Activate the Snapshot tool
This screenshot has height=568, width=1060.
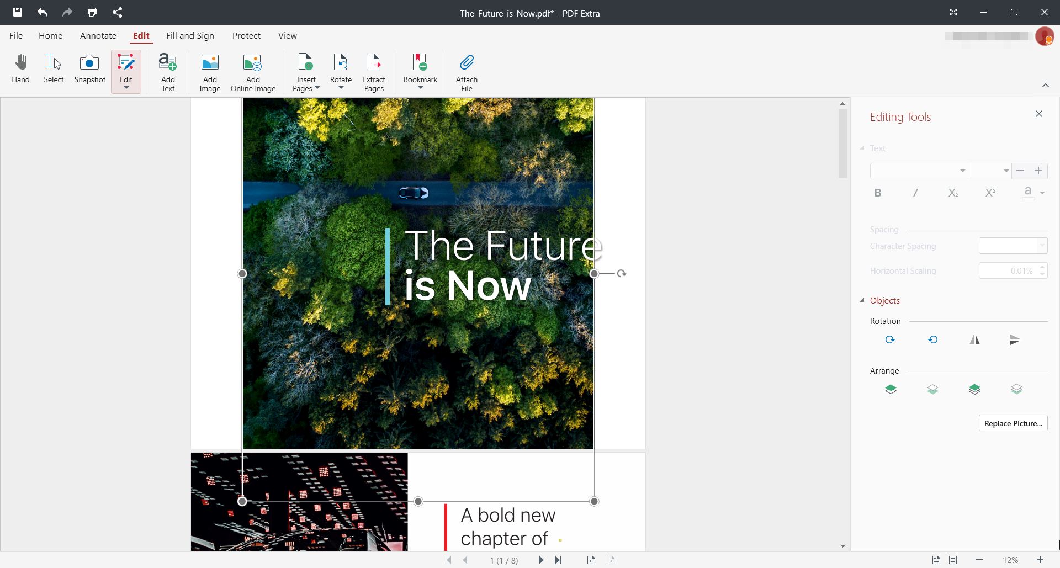[89, 69]
